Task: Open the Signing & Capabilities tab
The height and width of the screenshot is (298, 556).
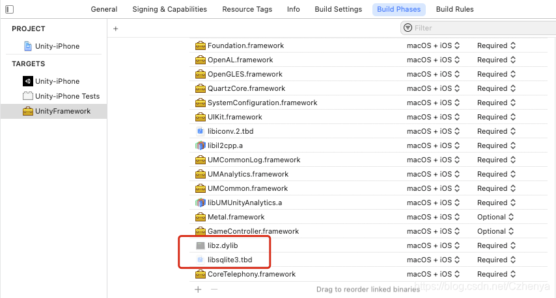Action: tap(169, 9)
